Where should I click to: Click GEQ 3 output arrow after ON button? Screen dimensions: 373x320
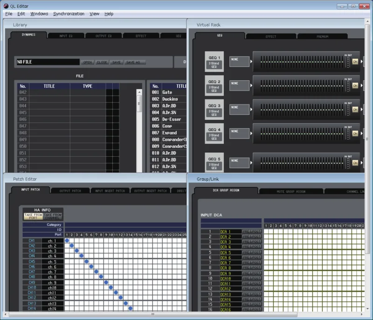click(x=362, y=110)
